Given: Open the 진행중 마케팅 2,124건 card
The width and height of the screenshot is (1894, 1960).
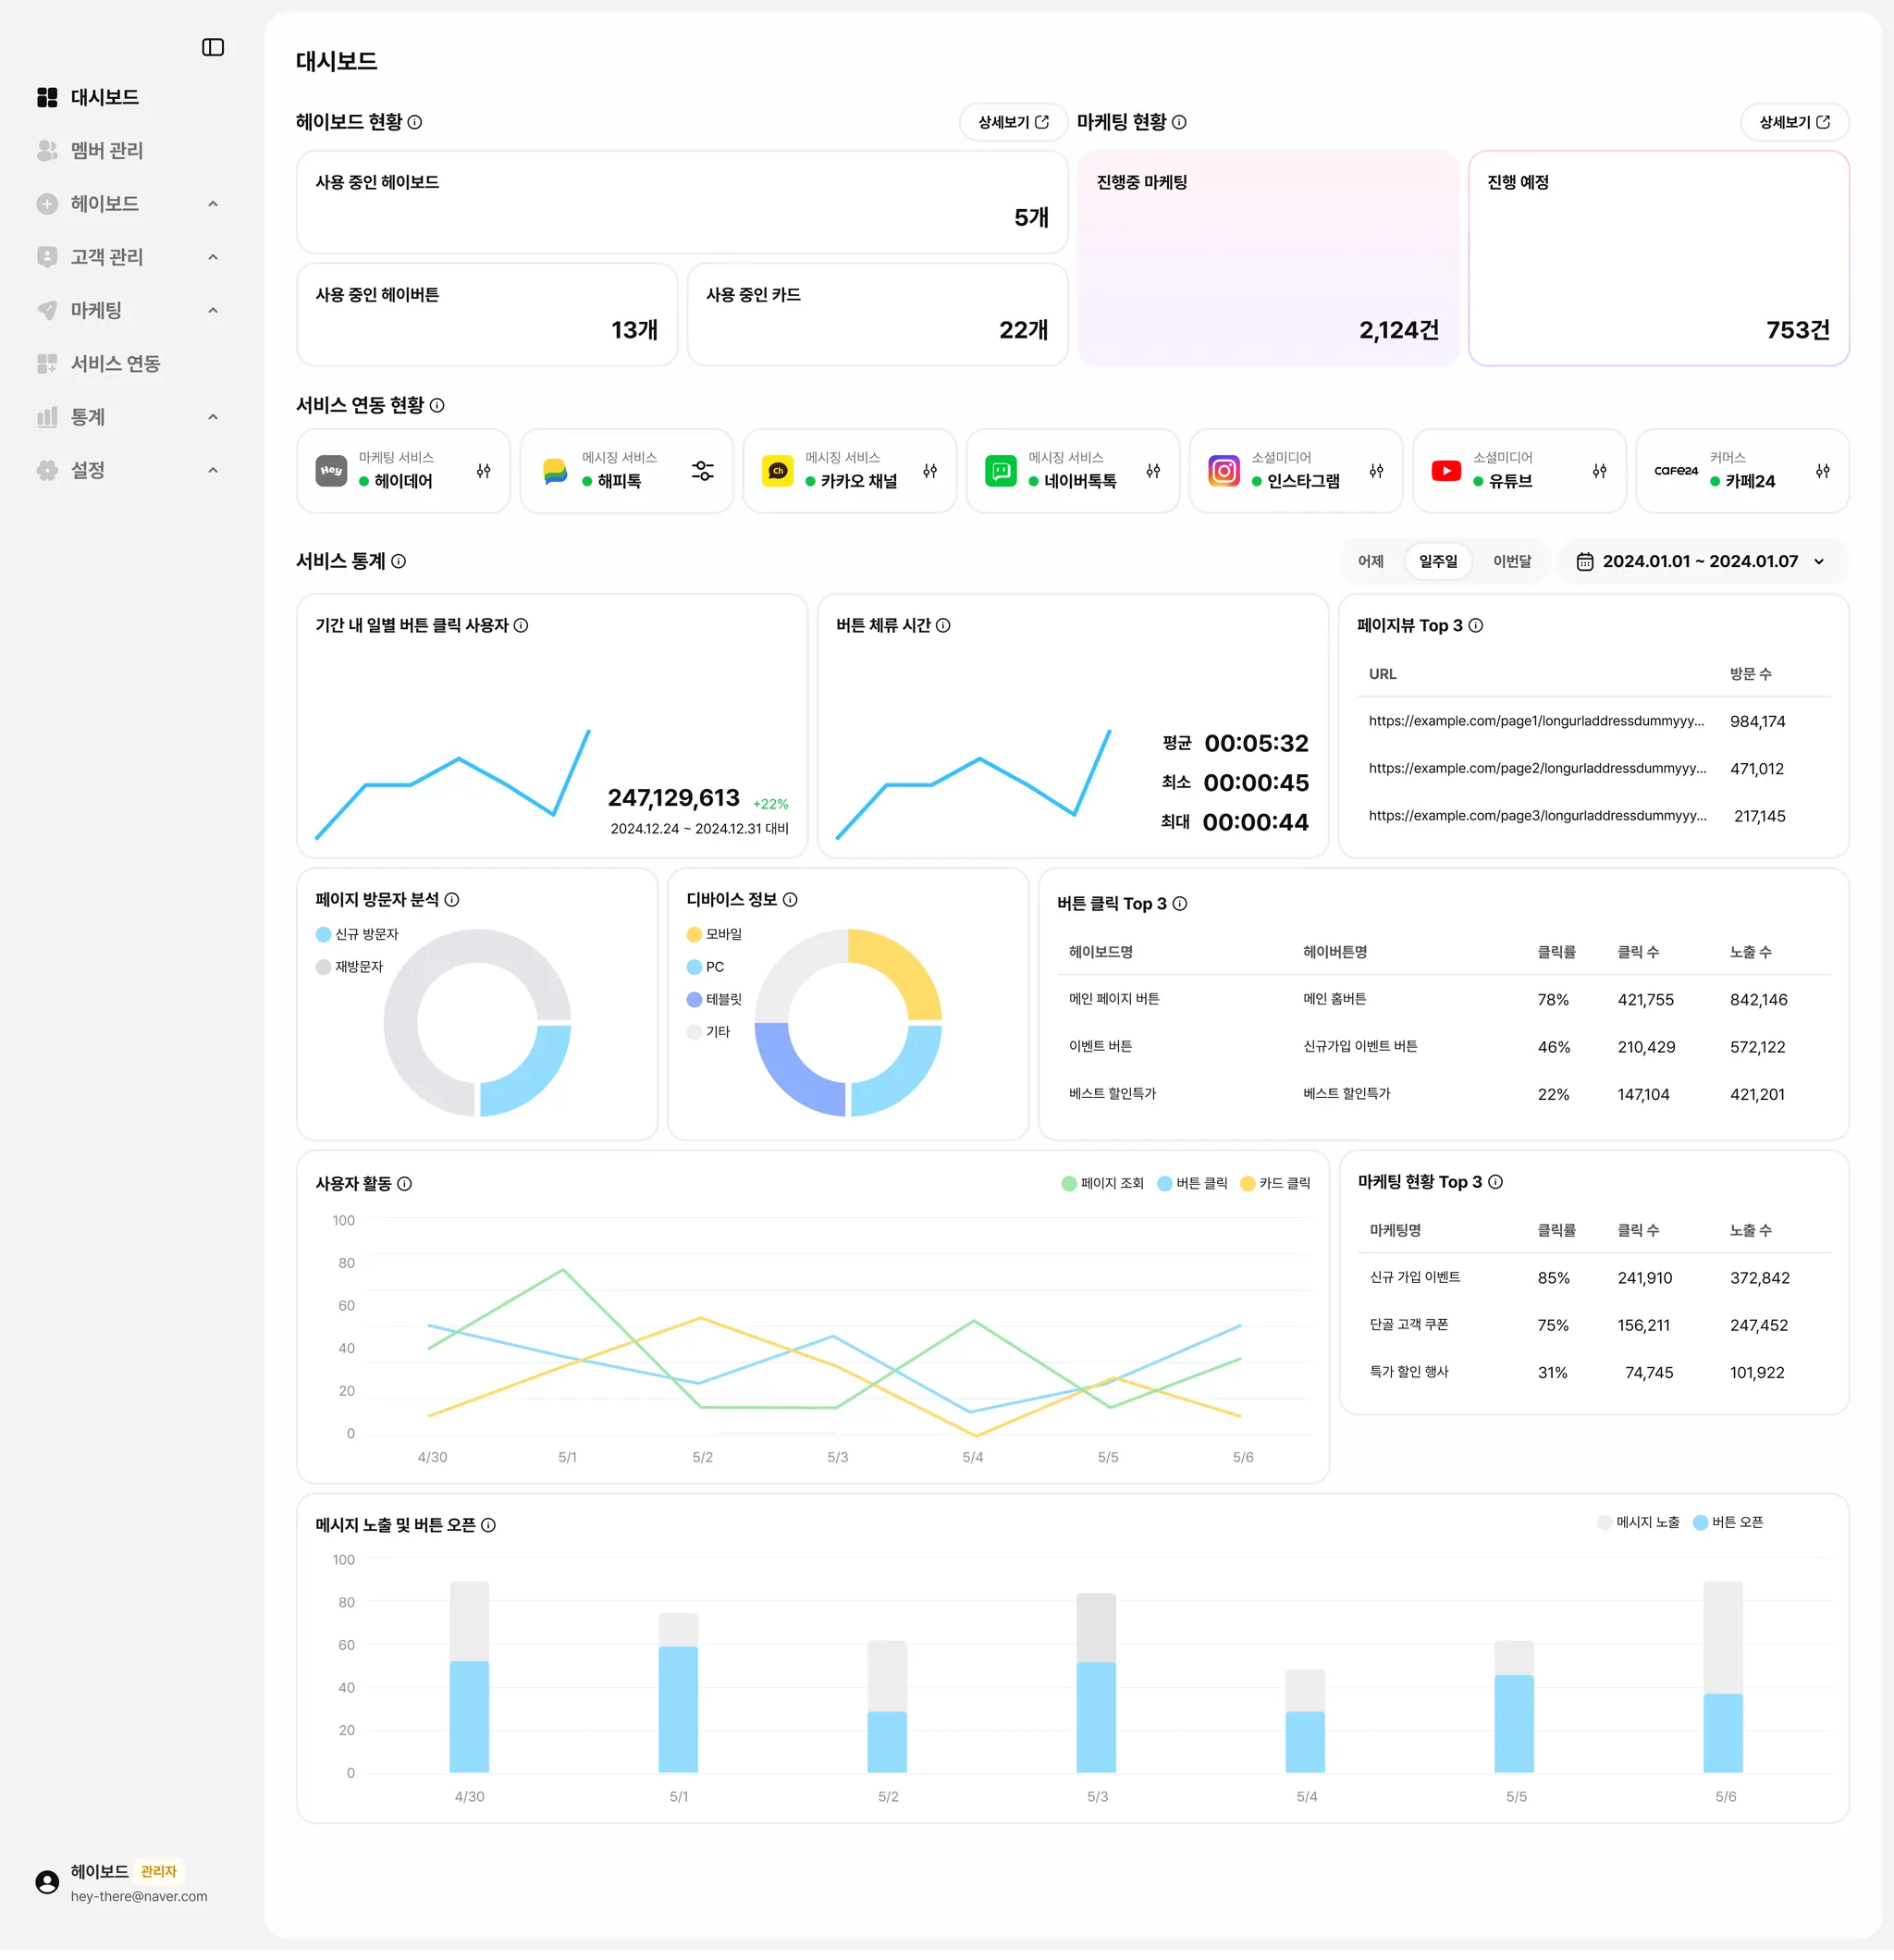Looking at the screenshot, I should (x=1267, y=258).
